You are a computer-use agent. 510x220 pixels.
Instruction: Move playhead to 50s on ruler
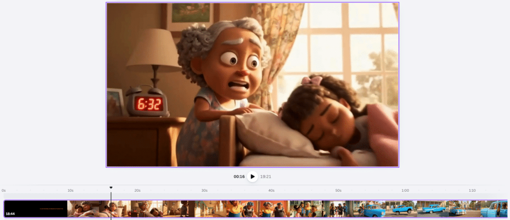coord(338,191)
